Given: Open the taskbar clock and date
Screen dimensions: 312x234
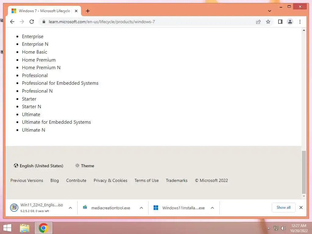Looking at the screenshot, I should pos(299,228).
